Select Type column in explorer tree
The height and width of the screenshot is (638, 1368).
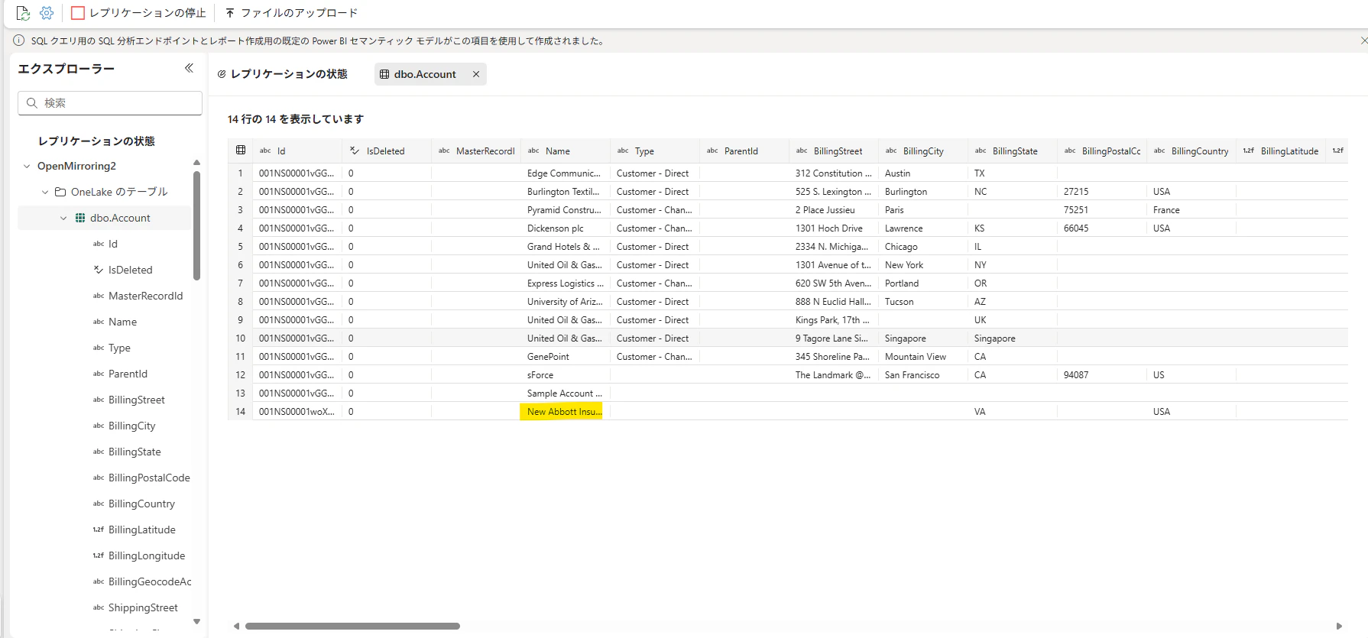[119, 348]
